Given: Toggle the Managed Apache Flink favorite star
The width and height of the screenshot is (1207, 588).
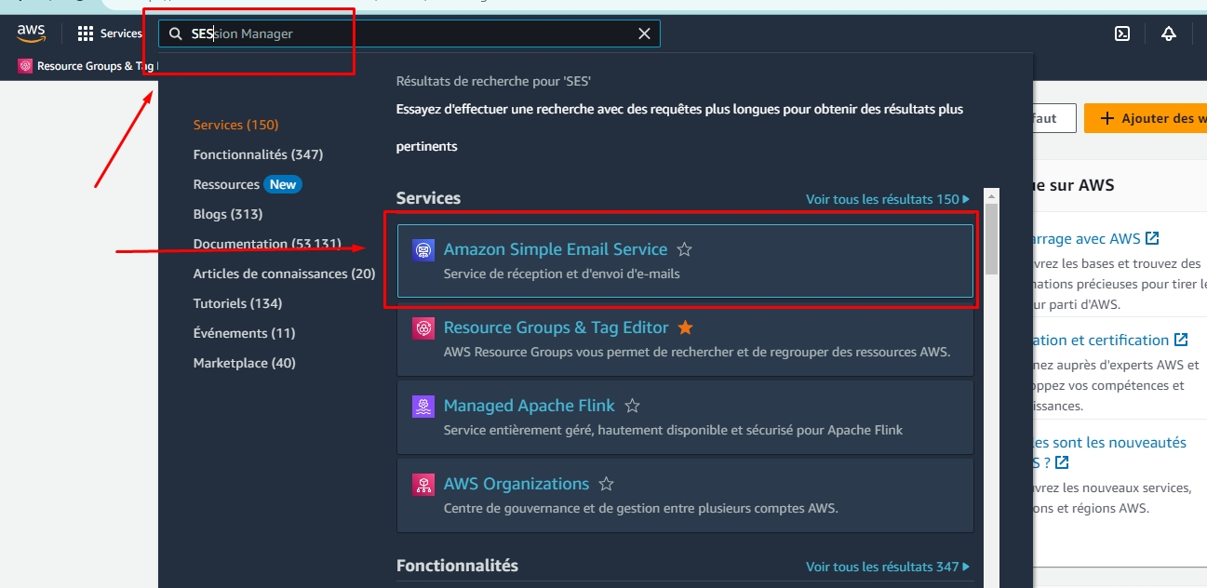Looking at the screenshot, I should pos(632,406).
